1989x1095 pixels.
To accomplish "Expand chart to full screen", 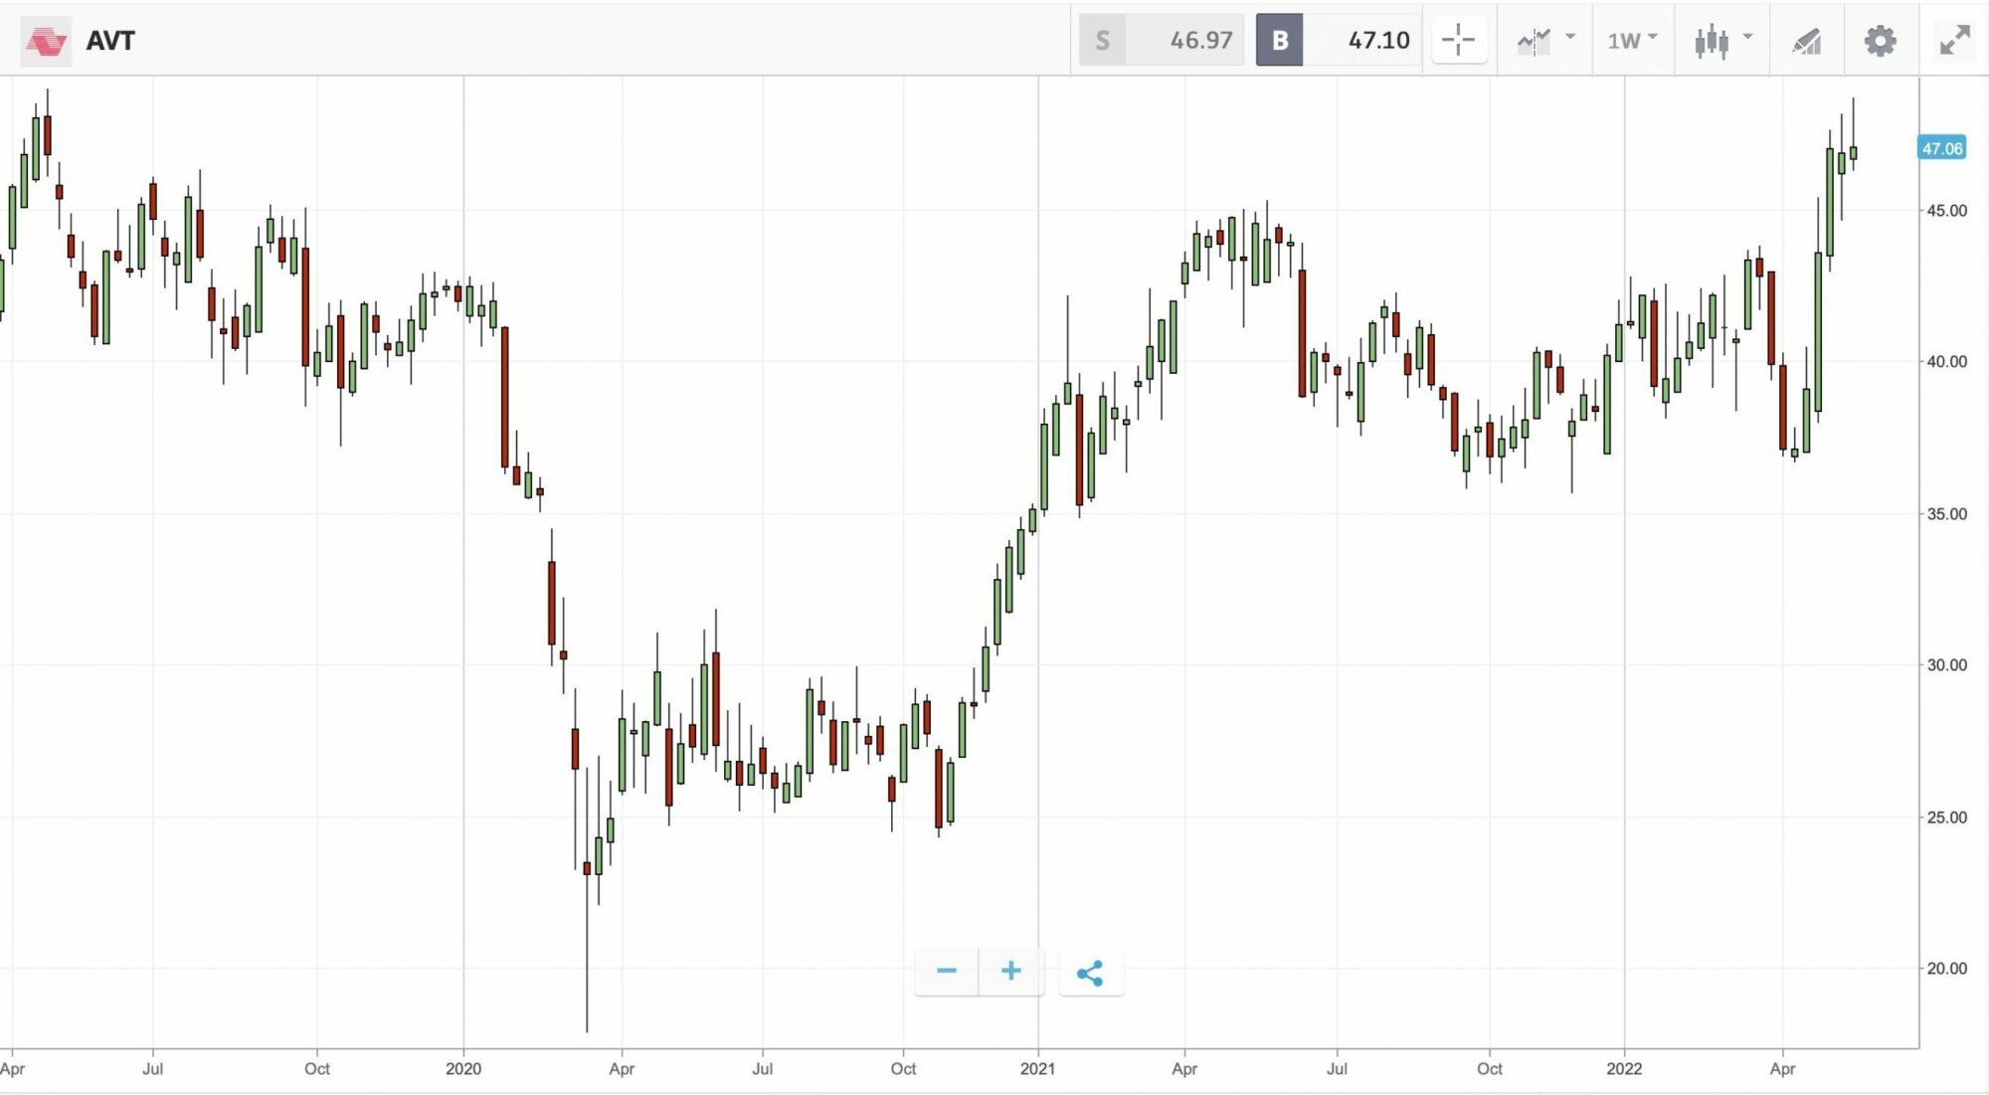I will pos(1954,41).
